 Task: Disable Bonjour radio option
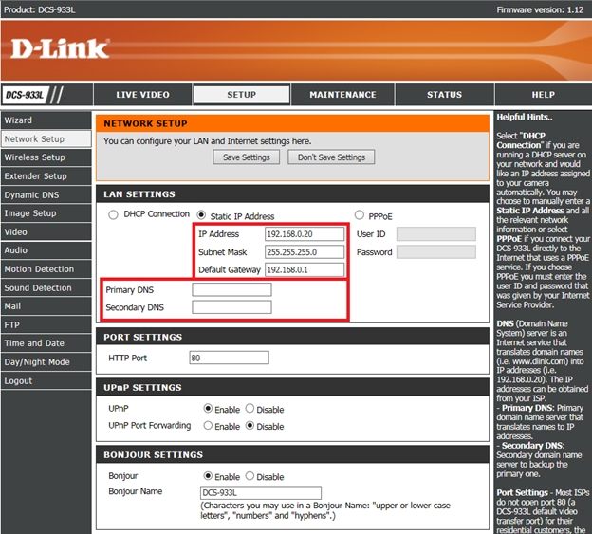pyautogui.click(x=250, y=476)
